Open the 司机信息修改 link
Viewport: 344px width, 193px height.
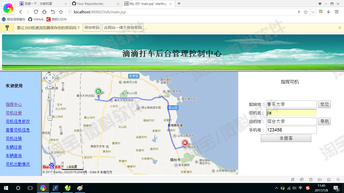point(18,122)
